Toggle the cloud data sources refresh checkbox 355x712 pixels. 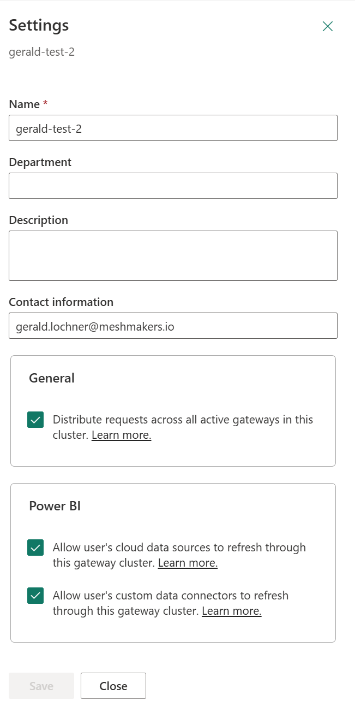35,548
